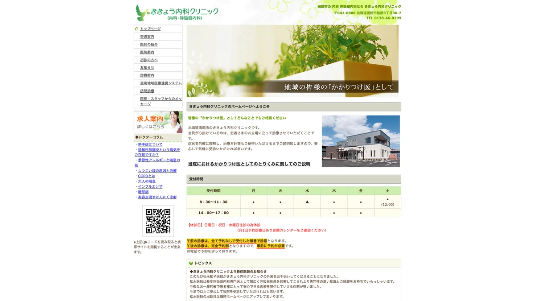The height and width of the screenshot is (301, 535).
Task: Click the house icon beside トップページ
Action: click(x=137, y=29)
